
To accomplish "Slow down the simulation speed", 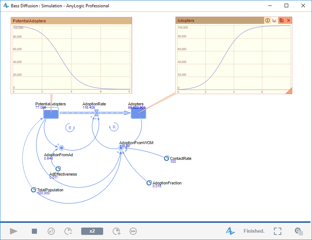I will click(68, 231).
